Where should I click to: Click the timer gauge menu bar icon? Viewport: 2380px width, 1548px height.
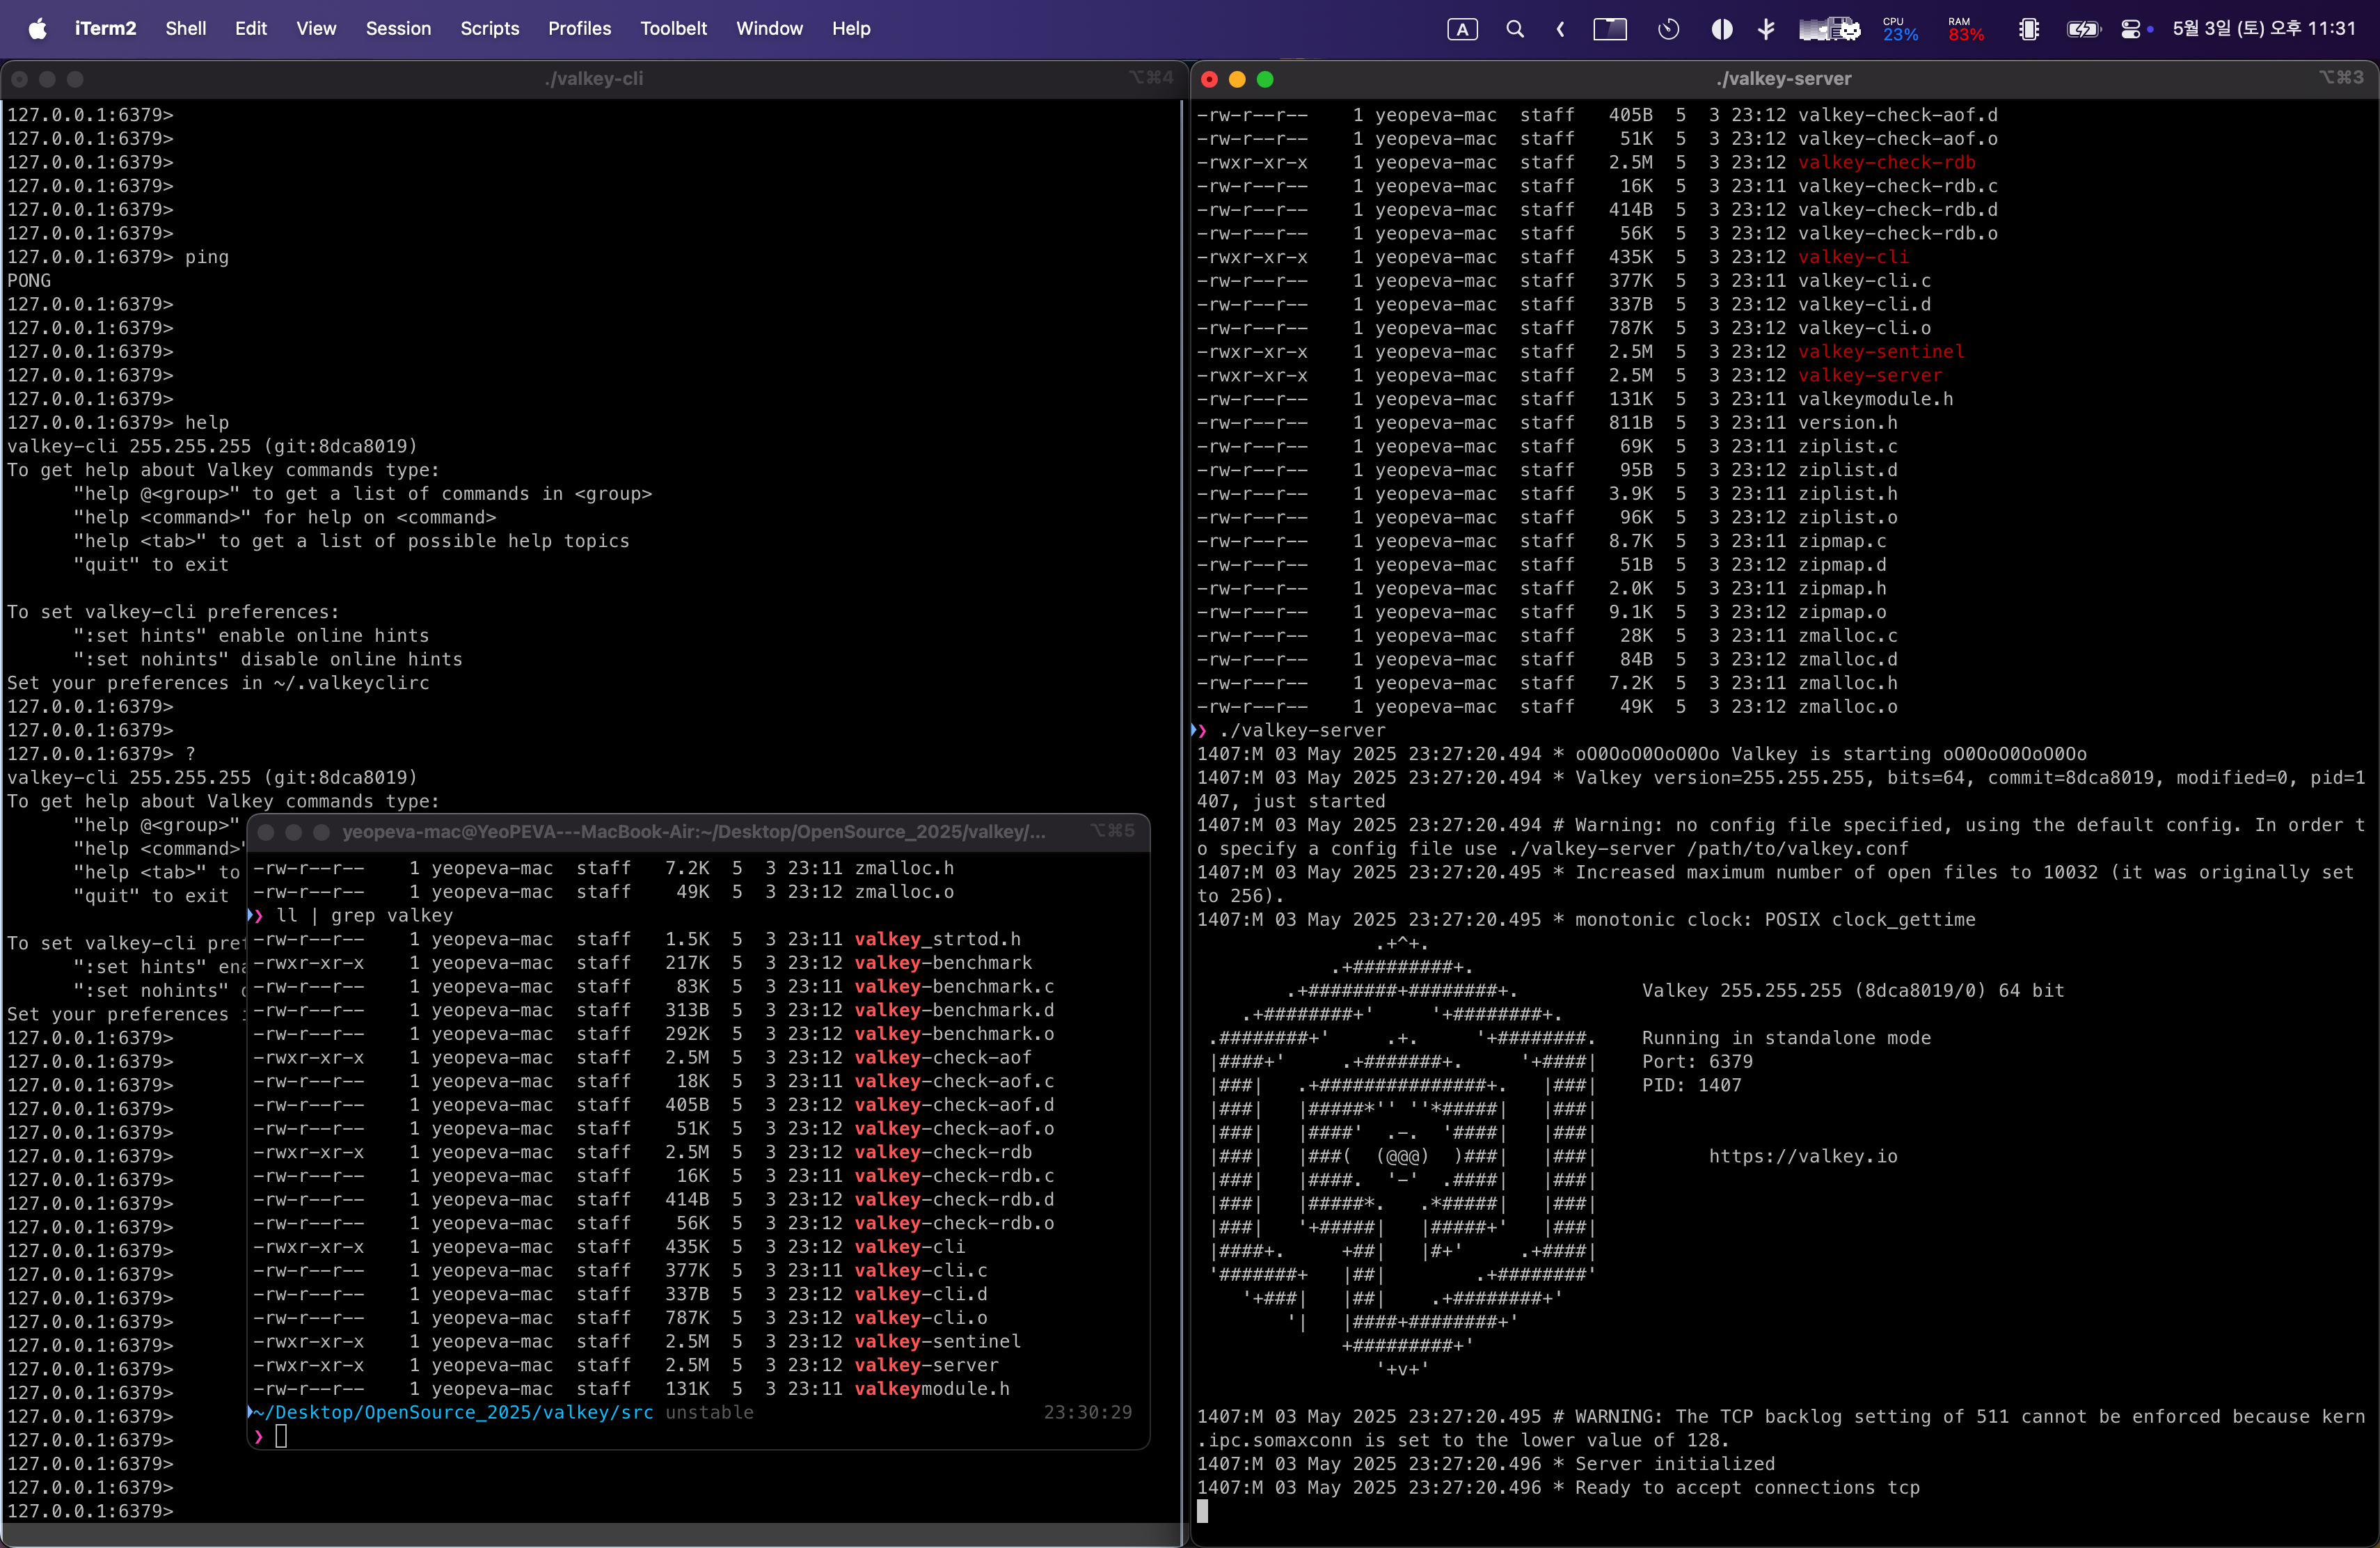point(1668,29)
